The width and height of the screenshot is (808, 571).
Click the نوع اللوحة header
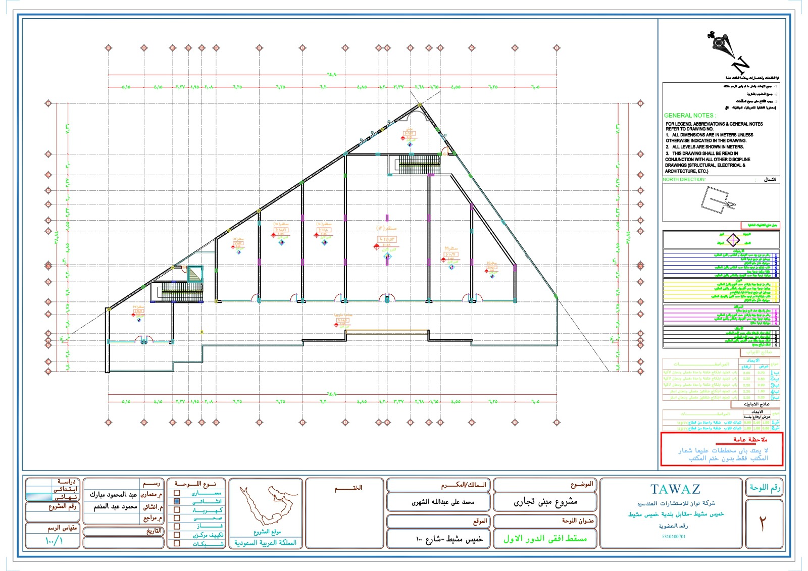[x=196, y=484]
